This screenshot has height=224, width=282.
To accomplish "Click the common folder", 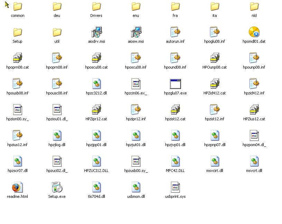I will [17, 7].
